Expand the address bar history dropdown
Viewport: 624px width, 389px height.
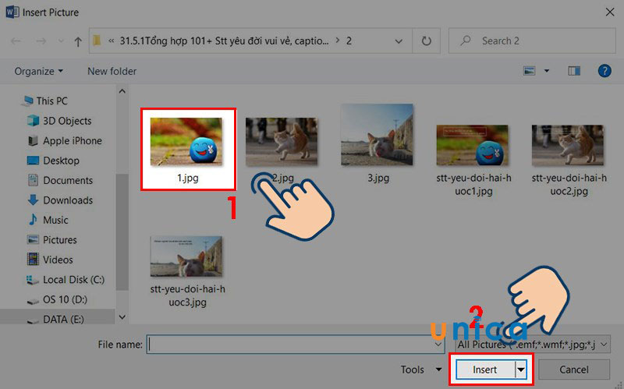click(x=399, y=41)
